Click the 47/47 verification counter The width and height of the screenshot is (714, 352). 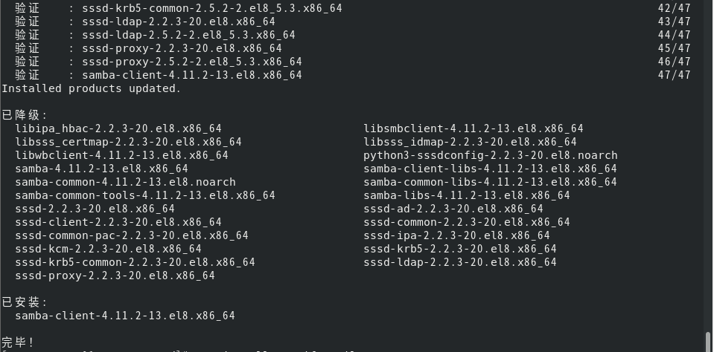pyautogui.click(x=674, y=75)
